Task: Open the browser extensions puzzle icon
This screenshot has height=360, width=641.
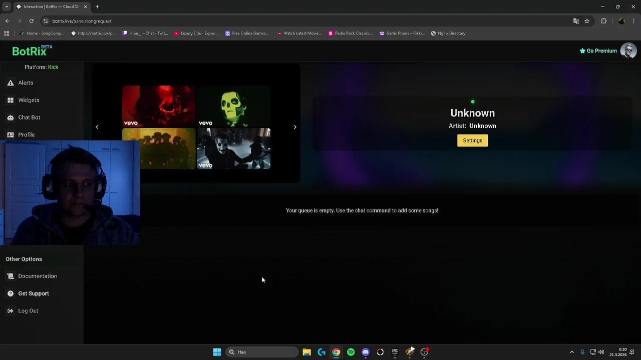Action: pos(603,21)
